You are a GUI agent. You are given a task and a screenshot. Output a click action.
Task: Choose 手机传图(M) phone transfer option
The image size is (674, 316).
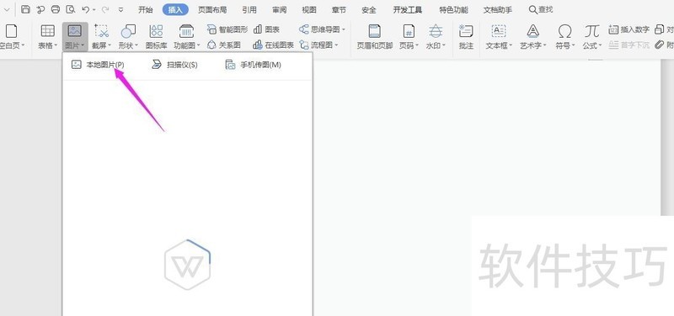coord(254,65)
